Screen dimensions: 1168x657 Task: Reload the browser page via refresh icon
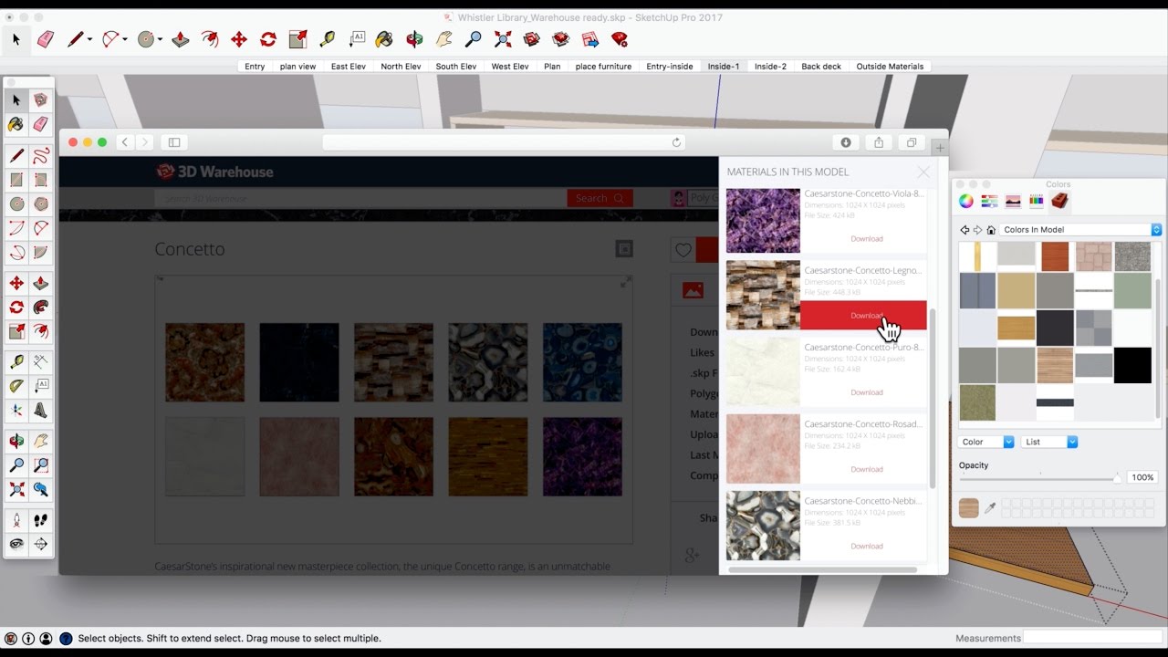(676, 142)
